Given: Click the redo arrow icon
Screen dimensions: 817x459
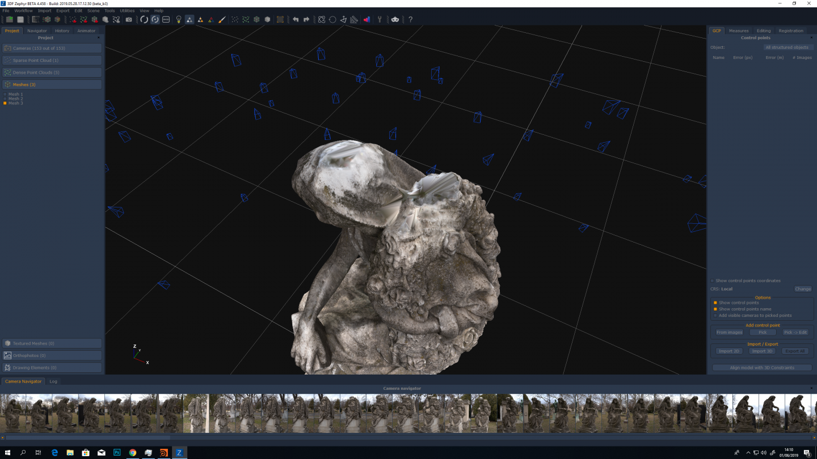Looking at the screenshot, I should (x=306, y=19).
